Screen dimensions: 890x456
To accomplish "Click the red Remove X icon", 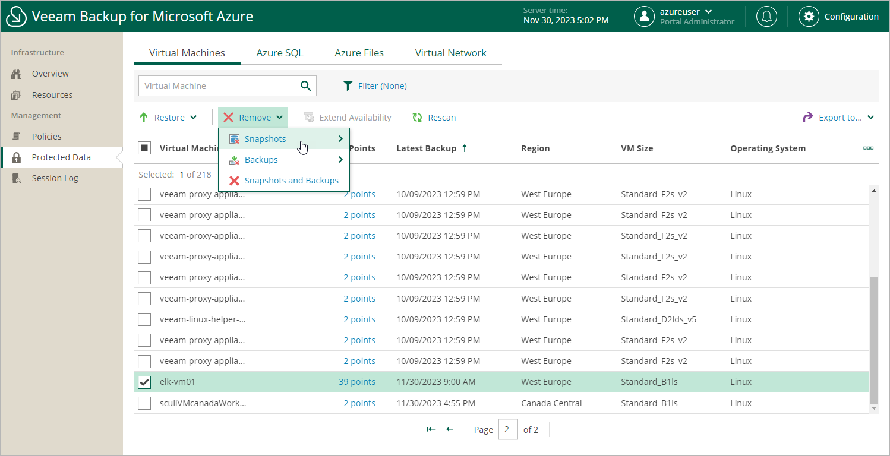I will point(228,118).
